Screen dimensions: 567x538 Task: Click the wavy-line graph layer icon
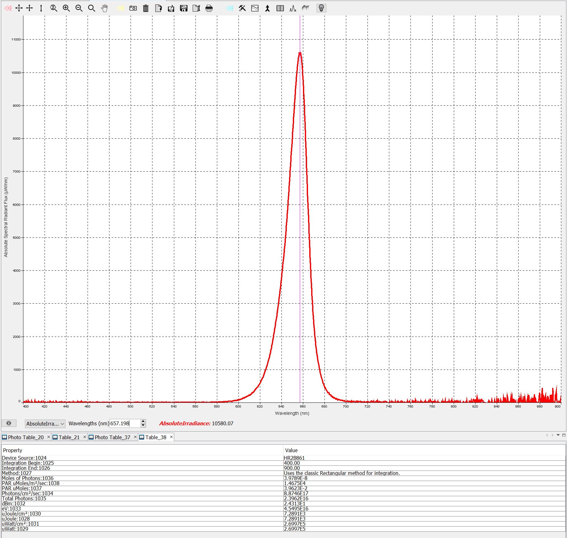click(255, 8)
